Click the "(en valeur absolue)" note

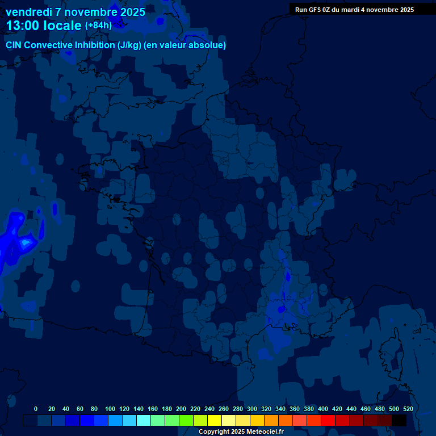[x=185, y=45]
